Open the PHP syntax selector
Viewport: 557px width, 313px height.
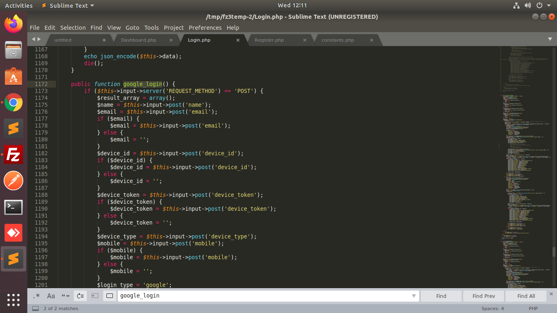[533, 309]
